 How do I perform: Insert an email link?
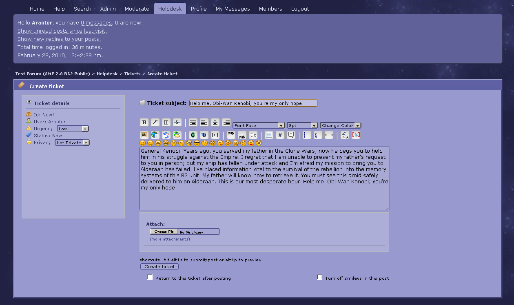click(166, 135)
